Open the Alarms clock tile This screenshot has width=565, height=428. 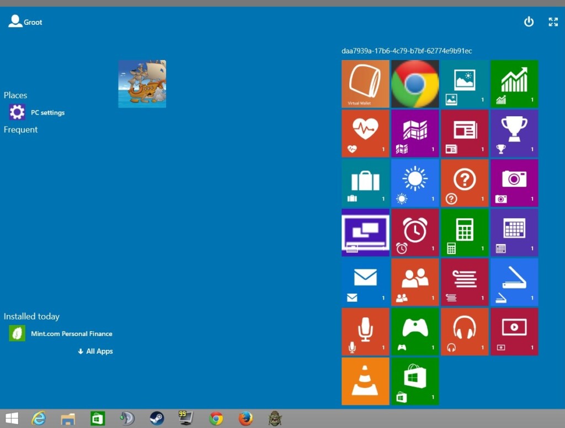[415, 232]
